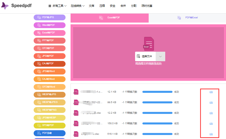Expand the arrow beside 选择文件 button
The image size is (226, 139).
160,56
